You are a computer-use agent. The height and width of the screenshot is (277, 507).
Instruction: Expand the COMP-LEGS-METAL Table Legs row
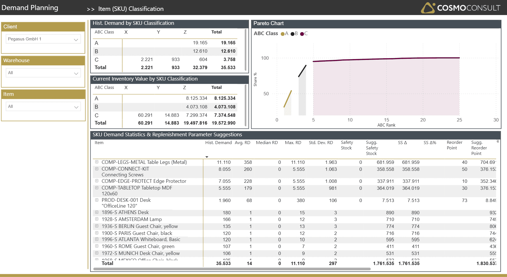(x=97, y=162)
